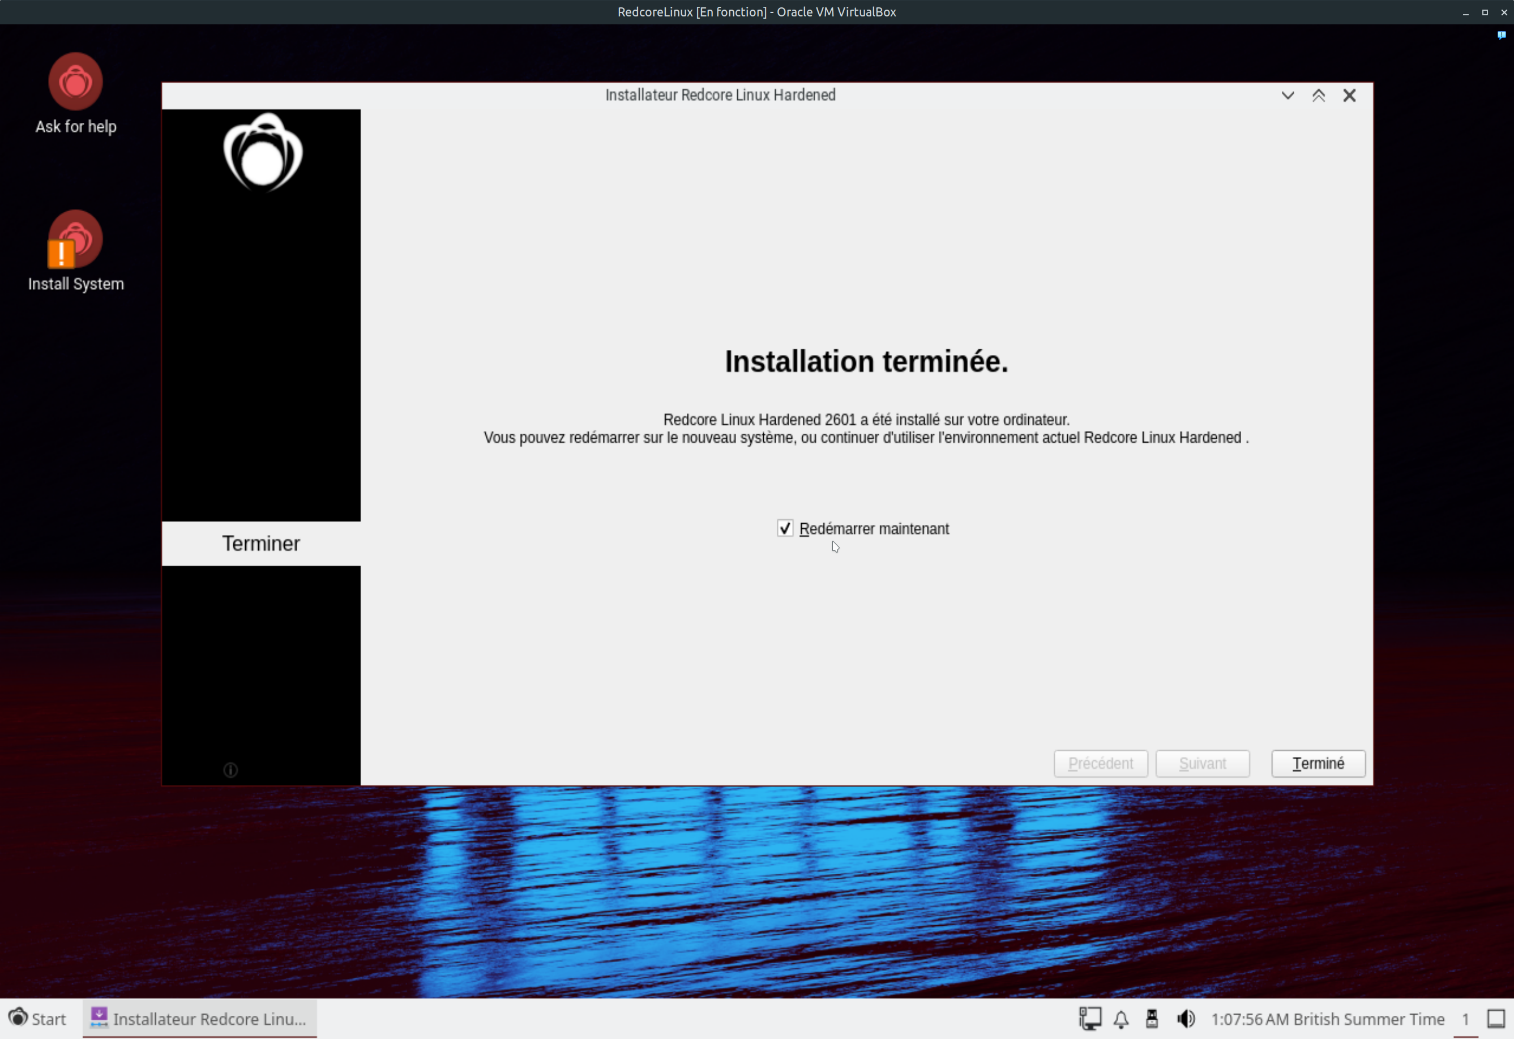Click the Terminé button
The image size is (1514, 1039).
[x=1318, y=763]
